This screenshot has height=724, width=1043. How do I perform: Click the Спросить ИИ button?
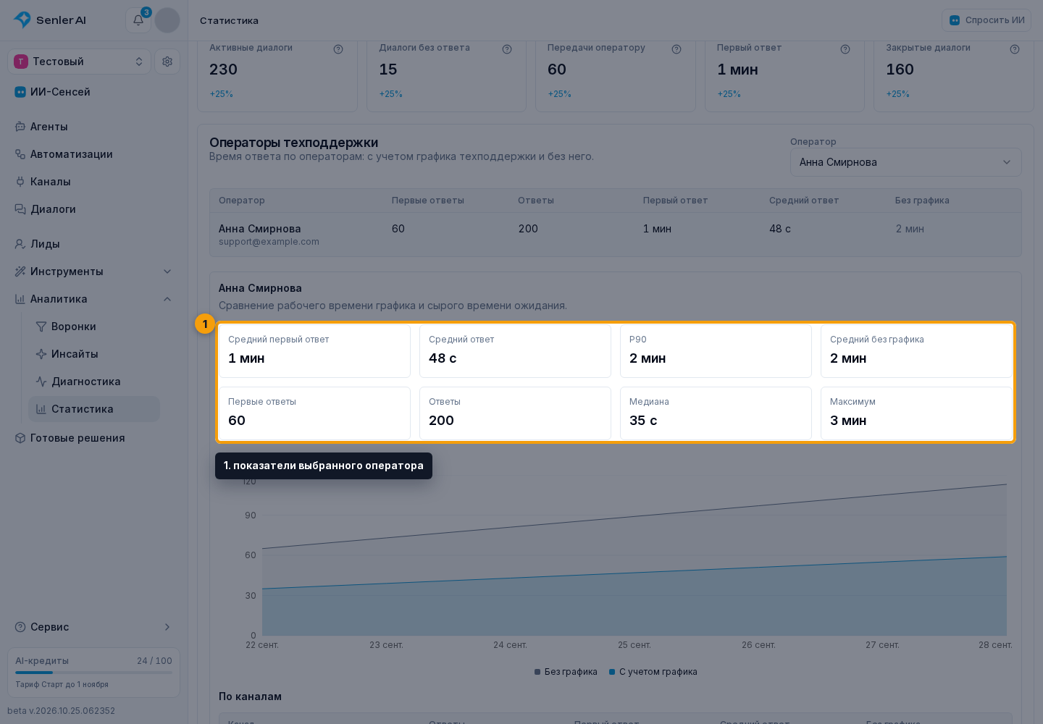987,20
